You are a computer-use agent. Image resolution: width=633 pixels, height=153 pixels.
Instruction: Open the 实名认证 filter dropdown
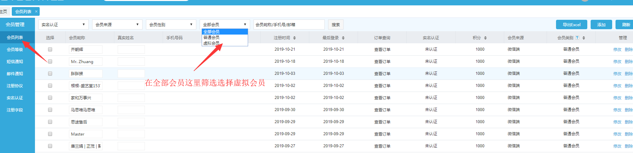[x=63, y=24]
